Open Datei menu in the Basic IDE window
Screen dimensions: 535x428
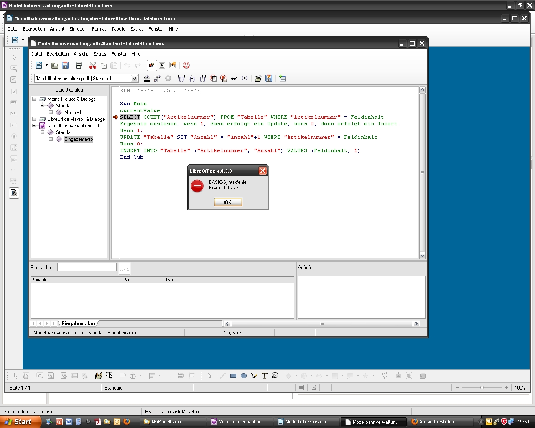[x=37, y=54]
